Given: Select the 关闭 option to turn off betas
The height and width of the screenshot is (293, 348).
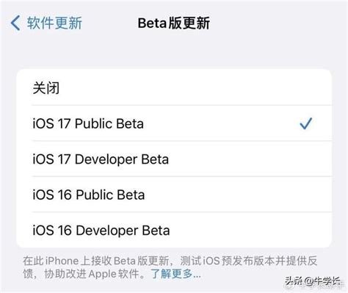Looking at the screenshot, I should click(x=174, y=87).
